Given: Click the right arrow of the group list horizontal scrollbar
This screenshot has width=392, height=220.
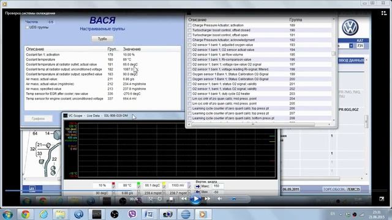Looking at the screenshot, I should pyautogui.click(x=329, y=124).
